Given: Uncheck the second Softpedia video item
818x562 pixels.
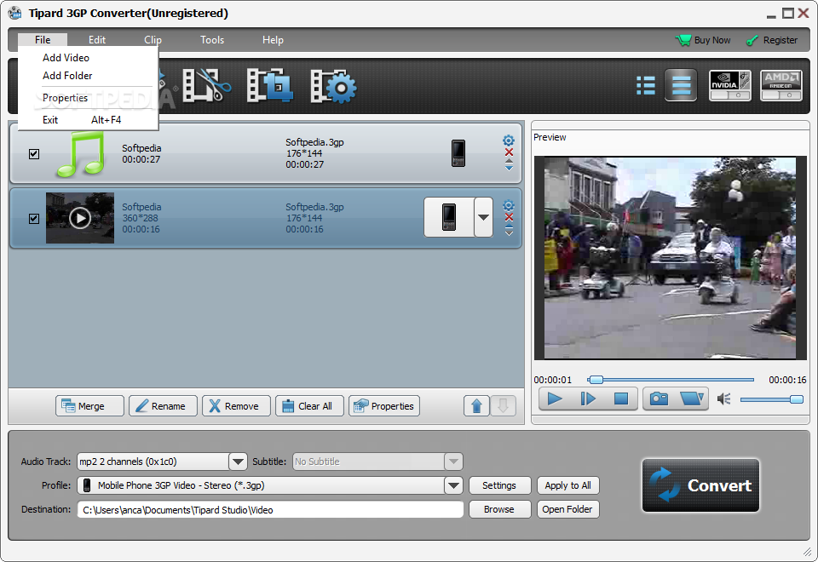Looking at the screenshot, I should 34,219.
